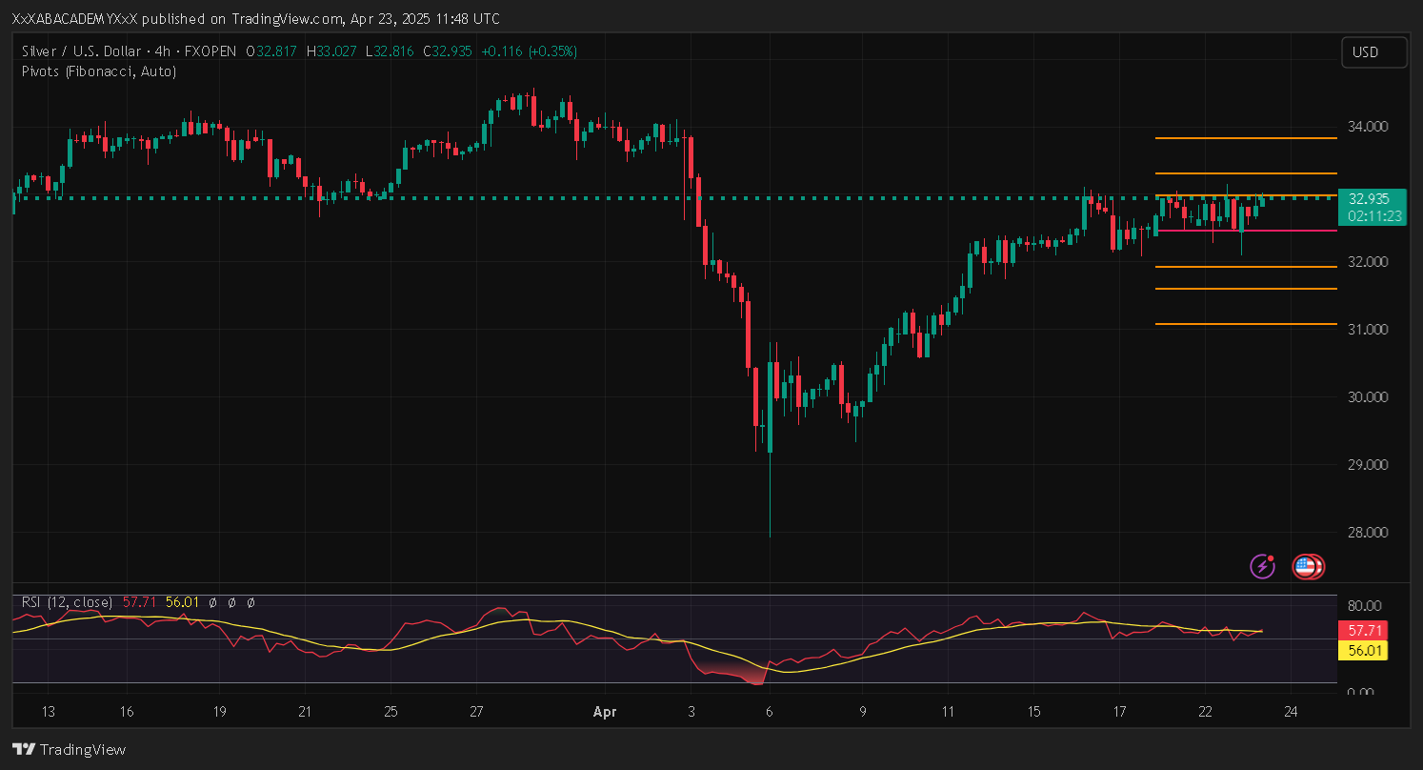Screen dimensions: 1423x770
Task: Click the Apr label on time axis
Action: click(605, 711)
